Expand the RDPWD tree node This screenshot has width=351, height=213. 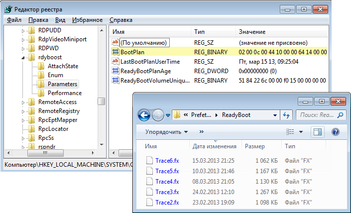coord(23,49)
